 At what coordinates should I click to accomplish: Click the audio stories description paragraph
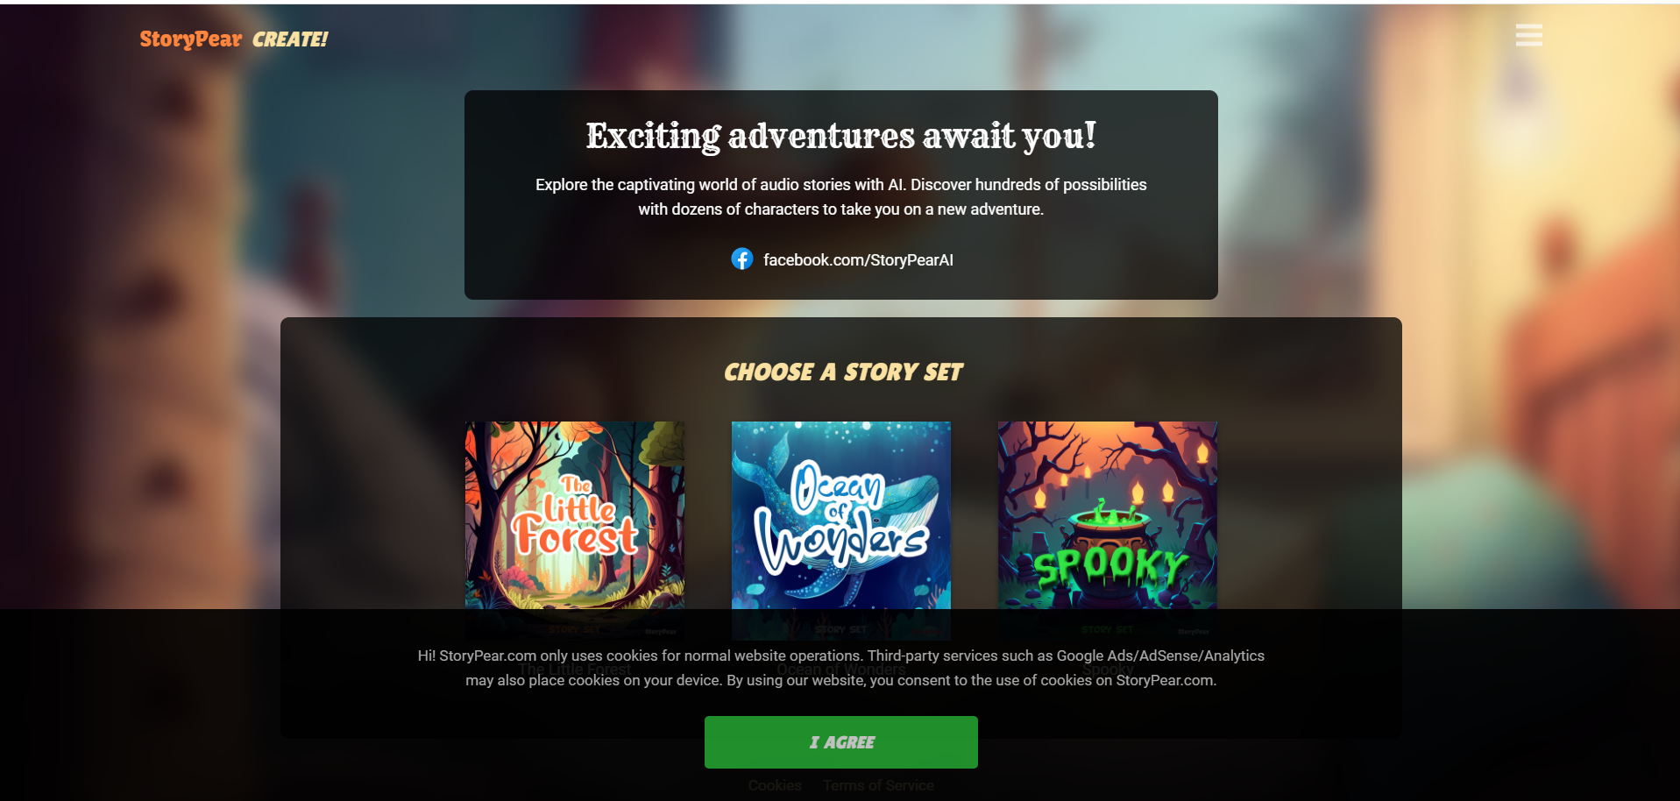coord(841,197)
